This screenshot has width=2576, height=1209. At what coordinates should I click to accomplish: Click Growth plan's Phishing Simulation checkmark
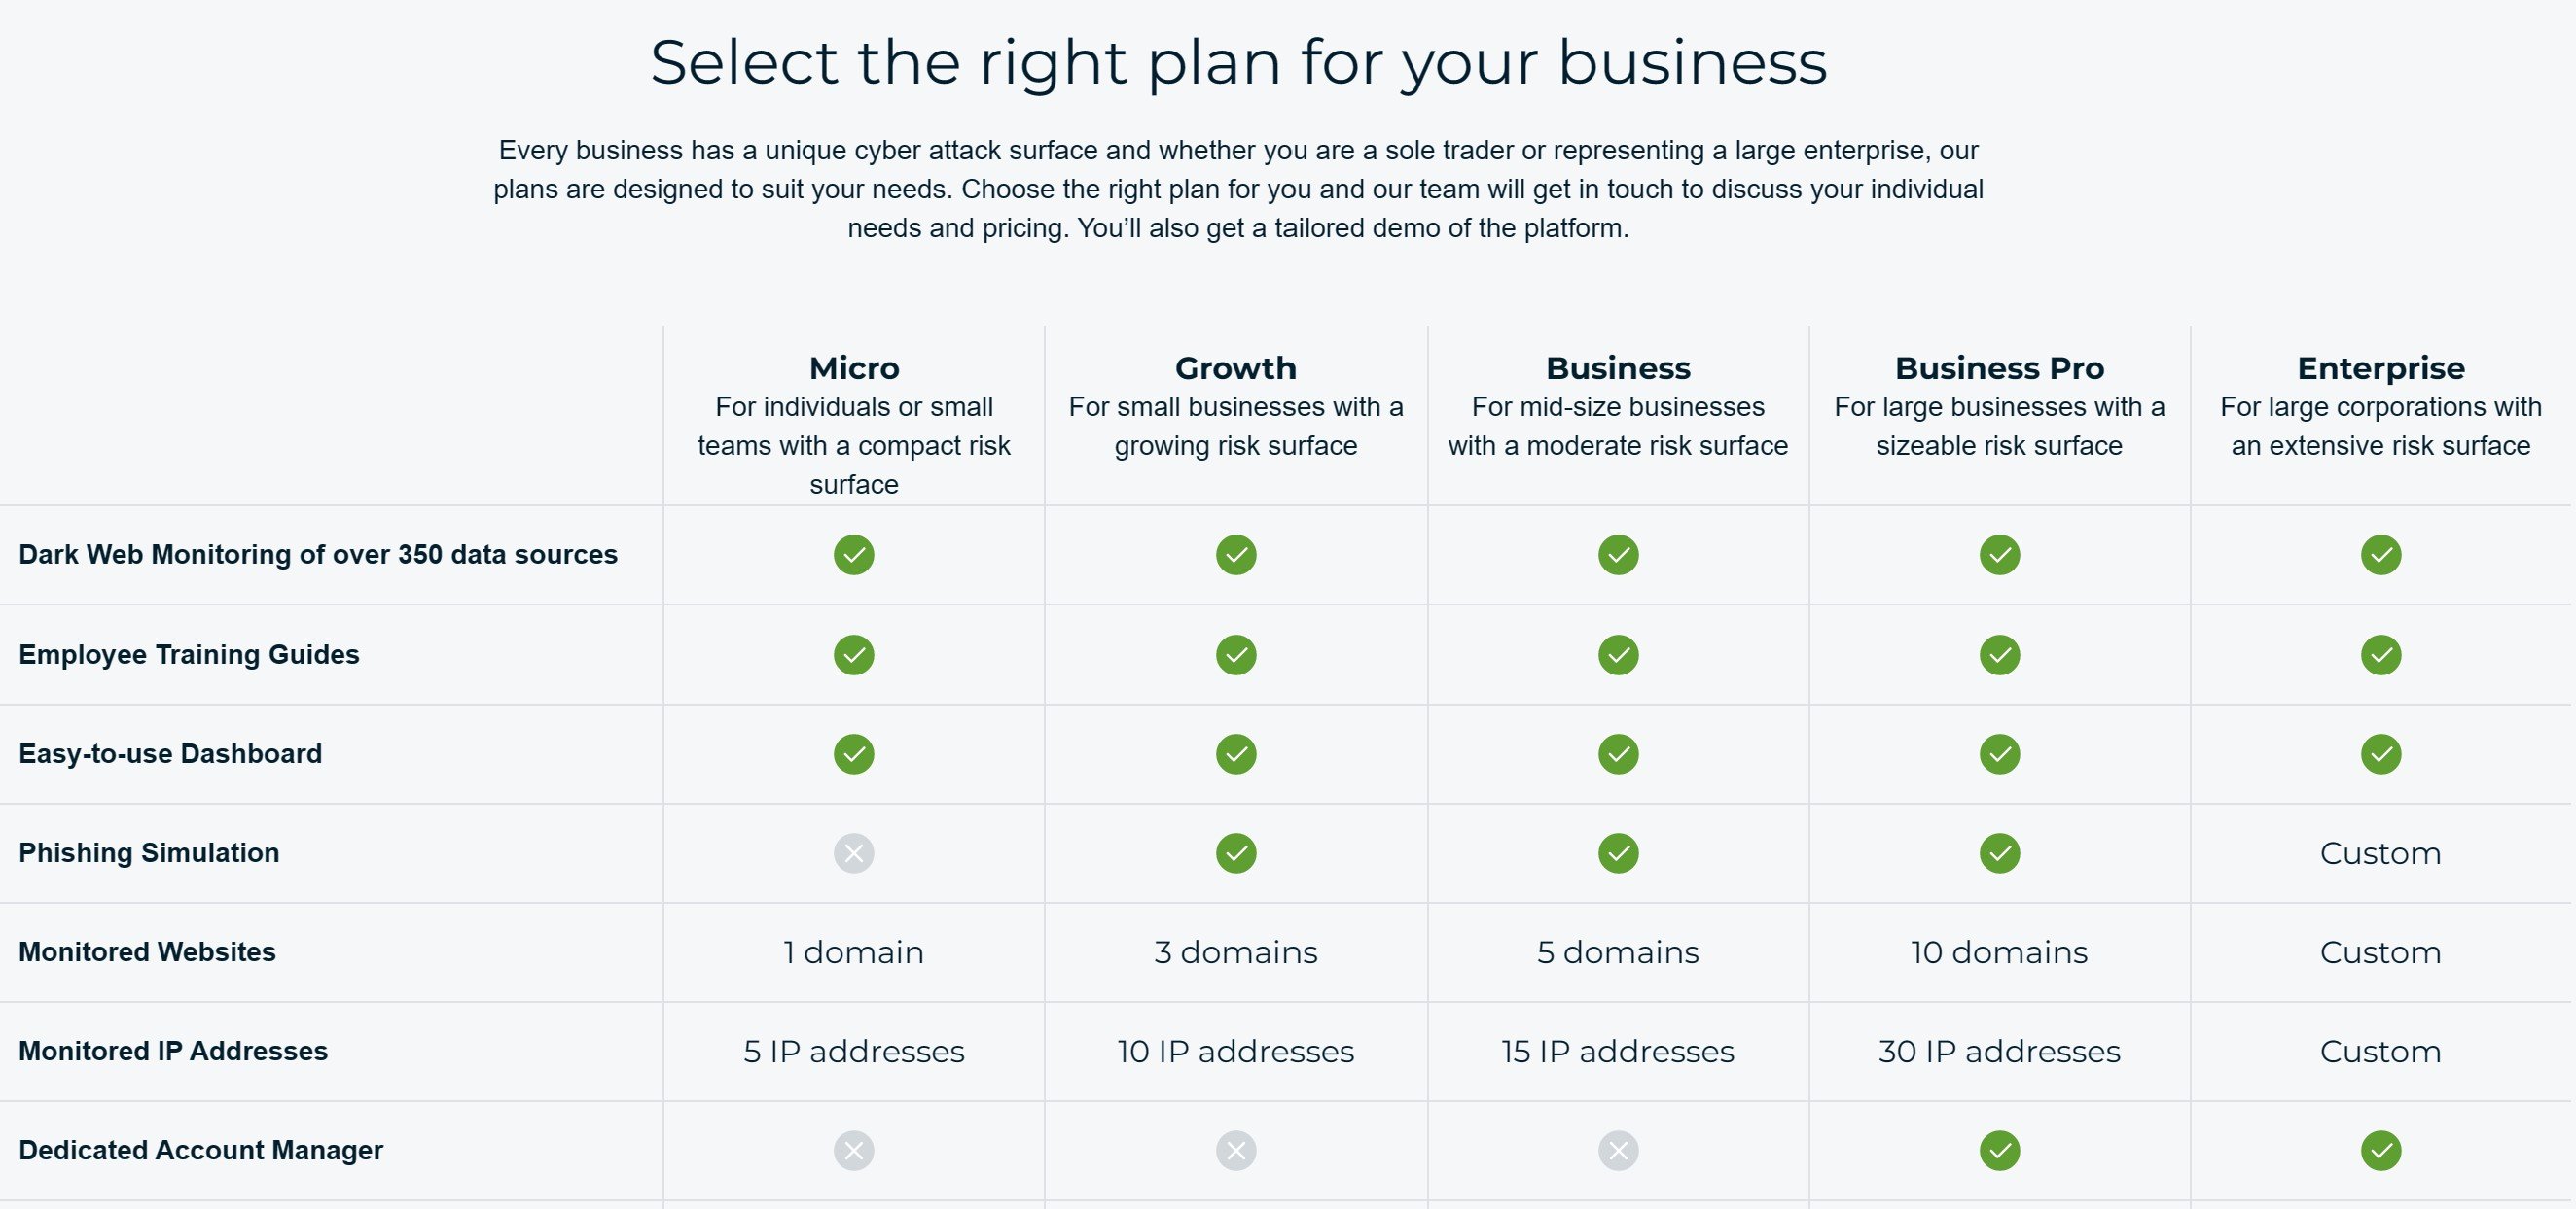pos(1235,853)
